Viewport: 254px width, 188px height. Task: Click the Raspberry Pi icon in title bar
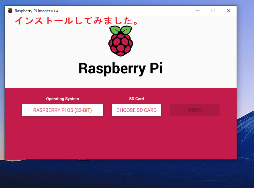tap(10, 11)
